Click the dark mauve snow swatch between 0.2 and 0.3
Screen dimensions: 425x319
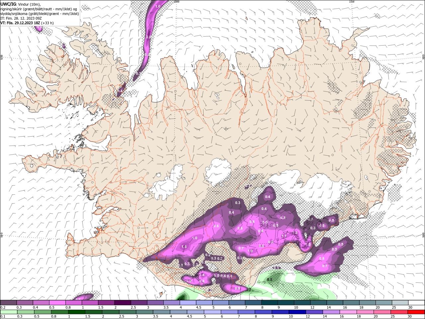[x=8, y=302]
